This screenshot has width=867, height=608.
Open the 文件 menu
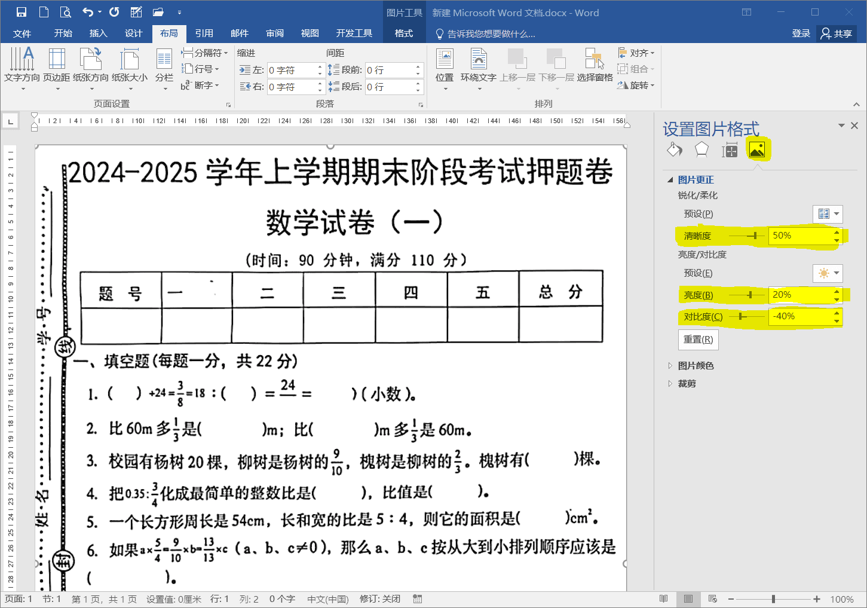pos(22,33)
